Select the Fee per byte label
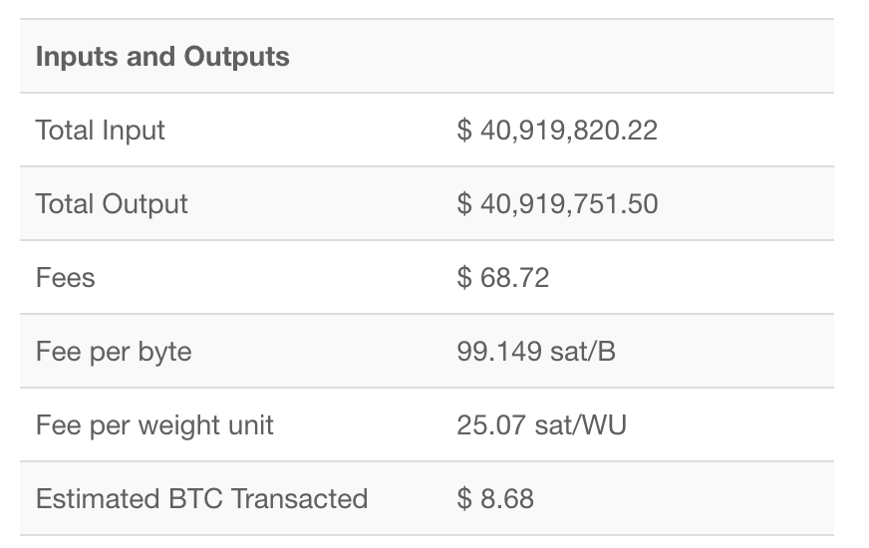 114,352
